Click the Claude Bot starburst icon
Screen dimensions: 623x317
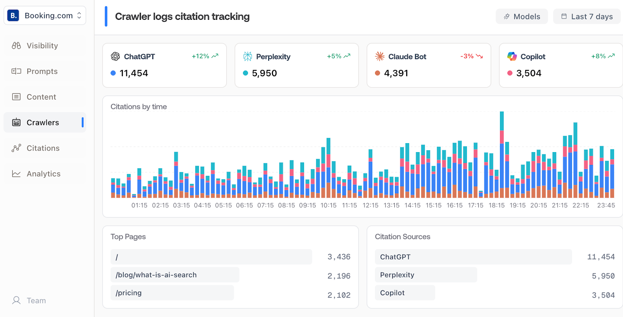(380, 56)
